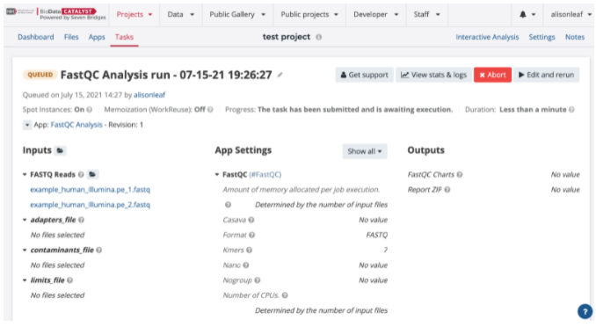The image size is (596, 327).
Task: Abort the queued task
Action: coord(492,75)
